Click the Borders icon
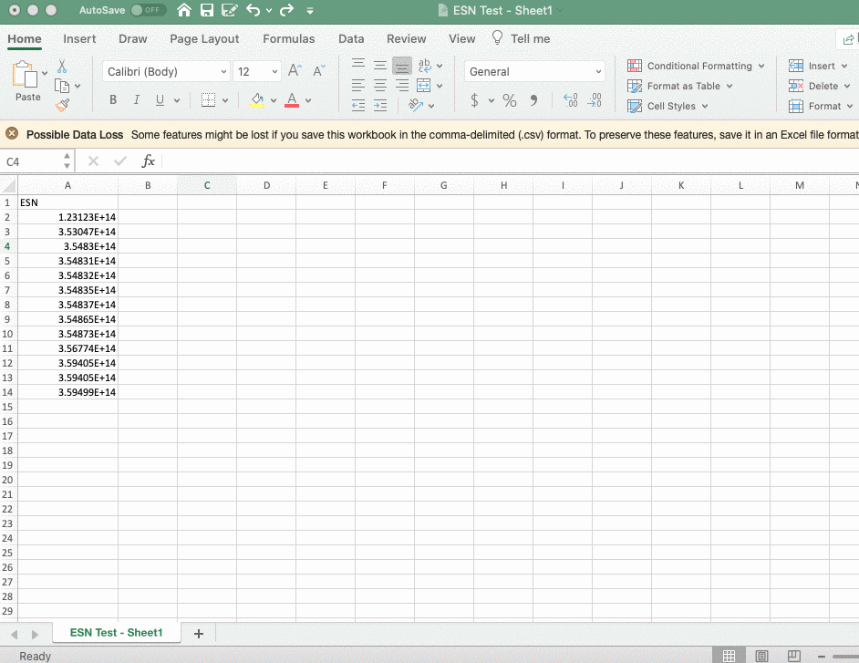This screenshot has width=859, height=663. tap(208, 99)
